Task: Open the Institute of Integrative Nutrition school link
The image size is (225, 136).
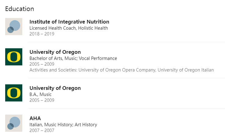Action: (x=69, y=22)
